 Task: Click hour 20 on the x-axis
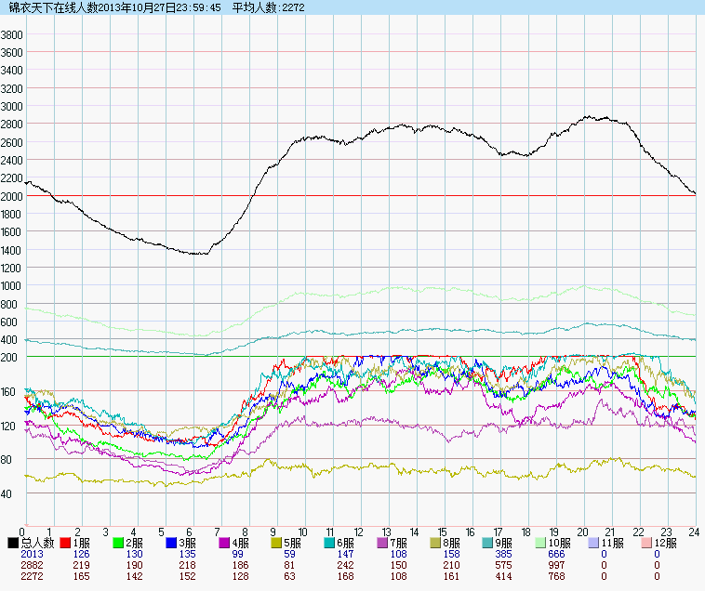583,532
